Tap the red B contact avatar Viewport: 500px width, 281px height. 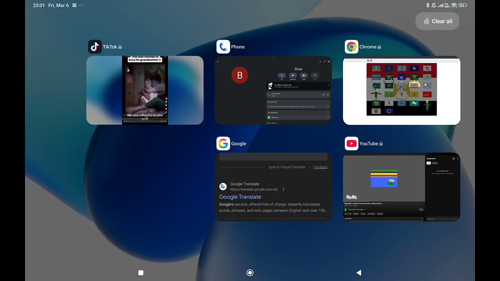(240, 75)
